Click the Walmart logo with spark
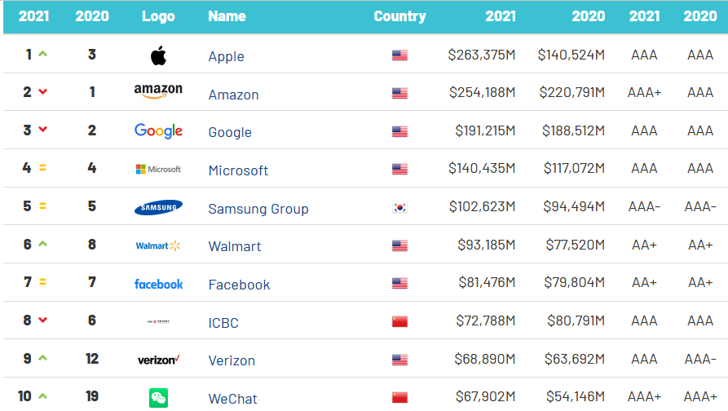Viewport: 728px width, 411px height. pos(158,245)
